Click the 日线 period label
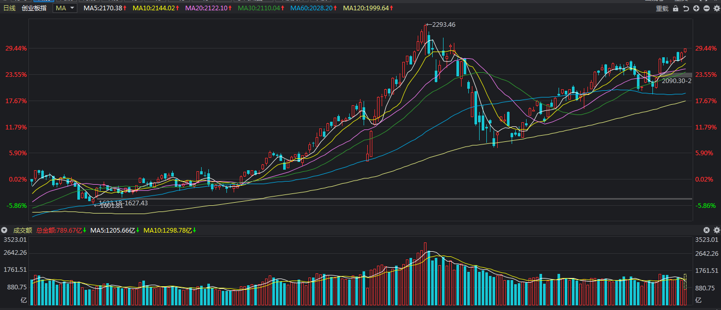The width and height of the screenshot is (721, 310). [x=10, y=8]
